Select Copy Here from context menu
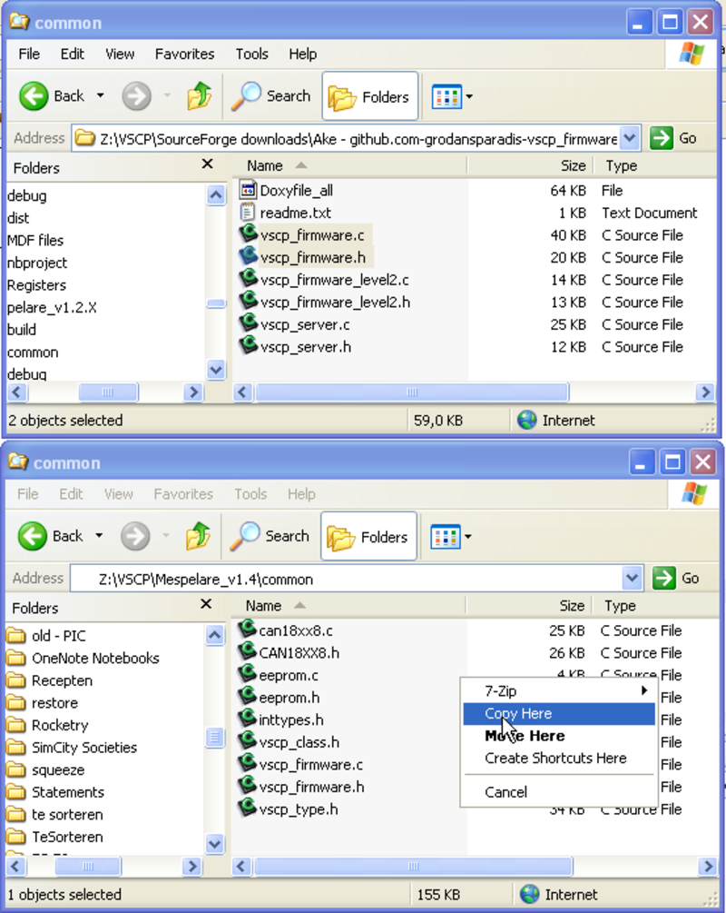This screenshot has height=913, width=726. coord(518,714)
